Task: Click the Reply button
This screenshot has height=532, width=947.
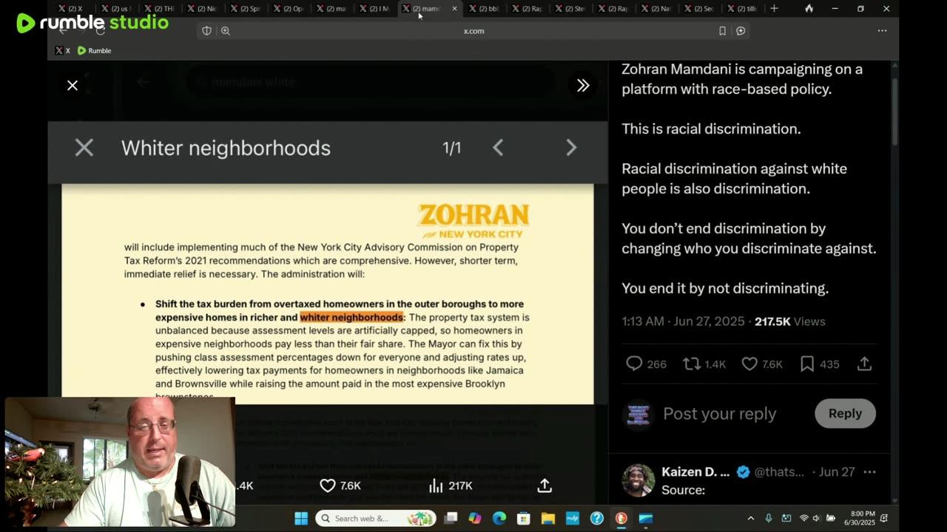Action: (x=845, y=414)
